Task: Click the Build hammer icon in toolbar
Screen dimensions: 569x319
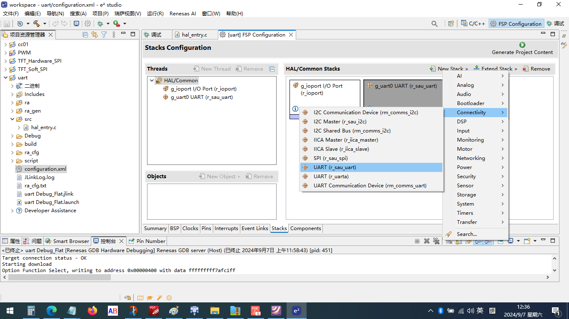Action: coord(37,24)
